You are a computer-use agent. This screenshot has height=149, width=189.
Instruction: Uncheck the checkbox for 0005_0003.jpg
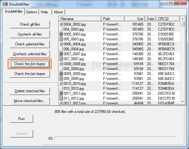coord(61,34)
